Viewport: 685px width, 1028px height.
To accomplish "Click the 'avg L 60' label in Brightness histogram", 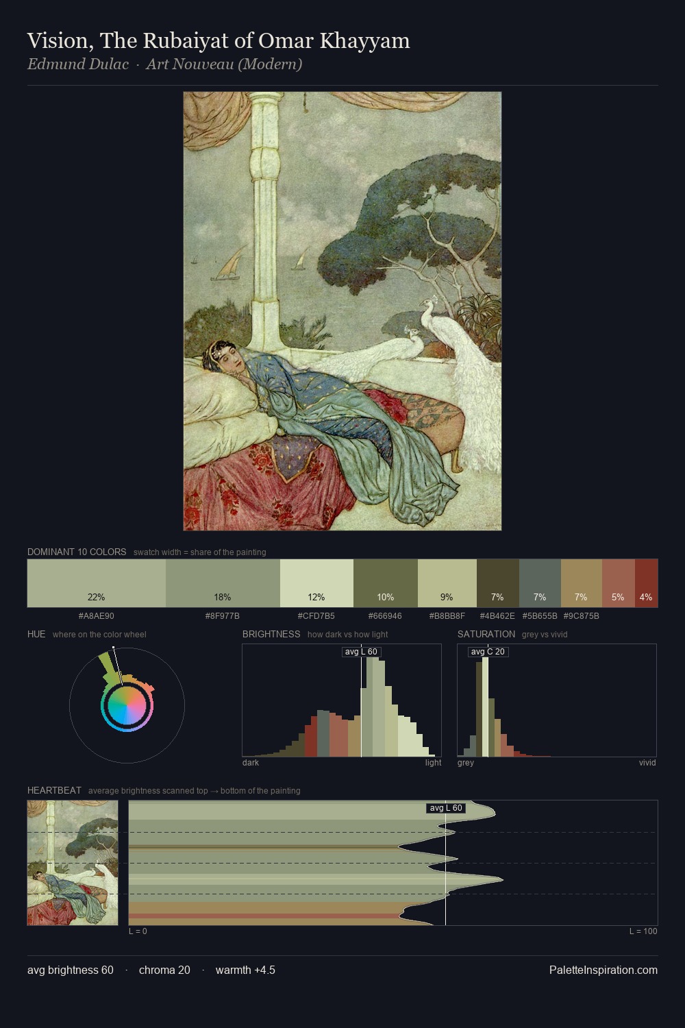I will click(361, 652).
